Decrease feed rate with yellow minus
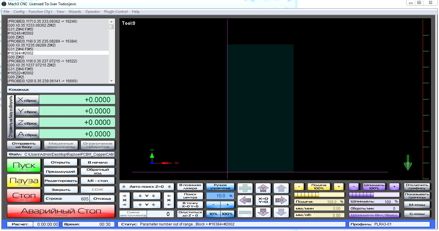Screen dimensions: 439x231 point(299,187)
